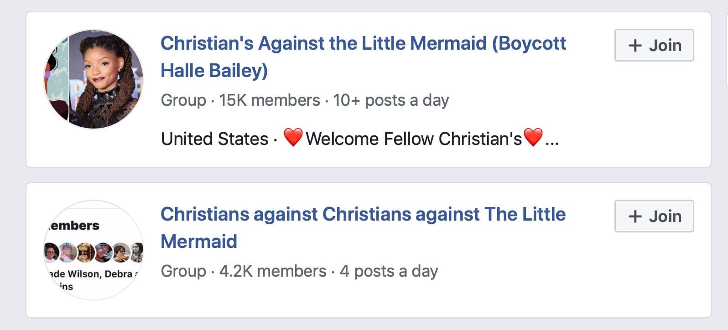This screenshot has height=330, width=728.
Task: Join the 'Christians against Christians' group
Action: pyautogui.click(x=654, y=216)
